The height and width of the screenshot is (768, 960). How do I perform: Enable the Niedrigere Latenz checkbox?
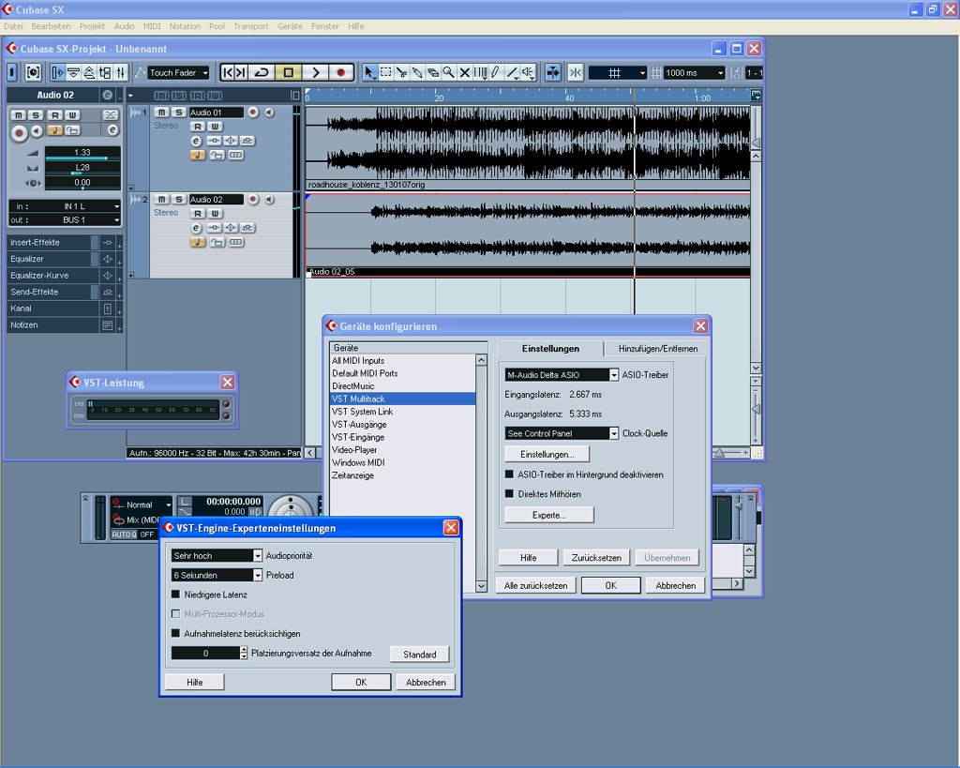pos(175,595)
